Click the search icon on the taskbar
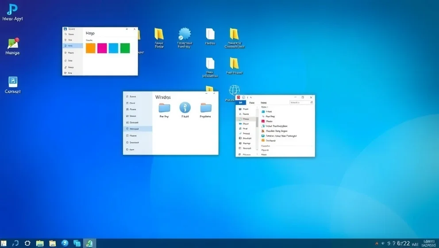Screen dimensions: 439x248 click(x=15, y=243)
